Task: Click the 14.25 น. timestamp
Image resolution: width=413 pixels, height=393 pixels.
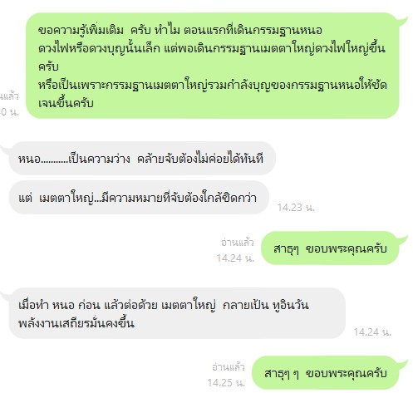Action: tap(226, 383)
